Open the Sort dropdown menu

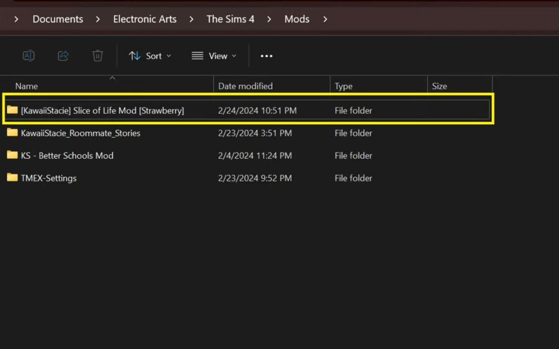[150, 56]
